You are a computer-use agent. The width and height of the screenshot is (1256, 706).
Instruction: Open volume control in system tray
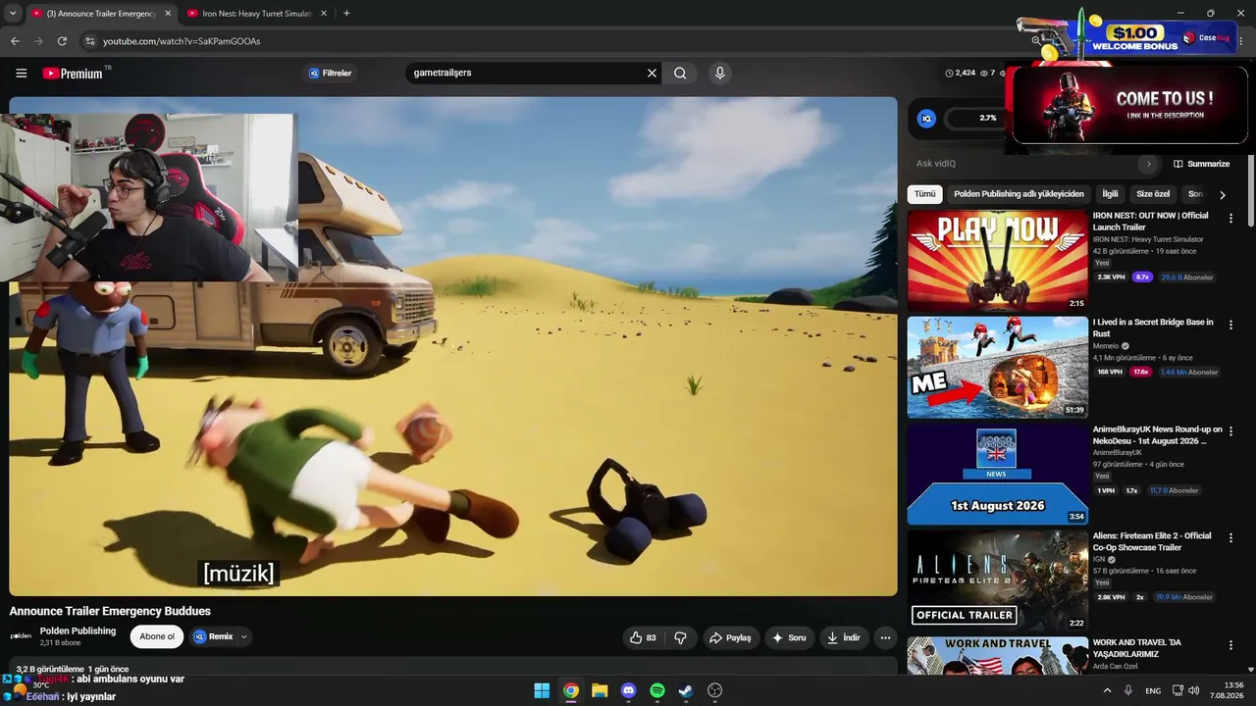[1194, 690]
